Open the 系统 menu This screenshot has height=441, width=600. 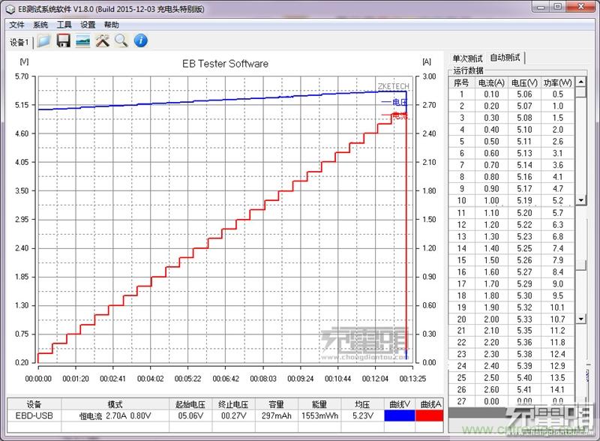[40, 25]
